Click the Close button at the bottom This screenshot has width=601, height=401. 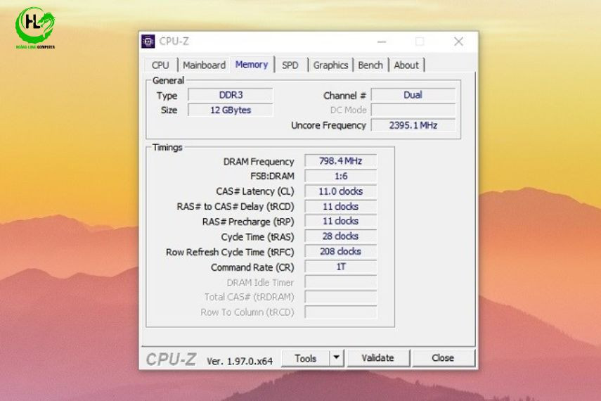(x=443, y=358)
